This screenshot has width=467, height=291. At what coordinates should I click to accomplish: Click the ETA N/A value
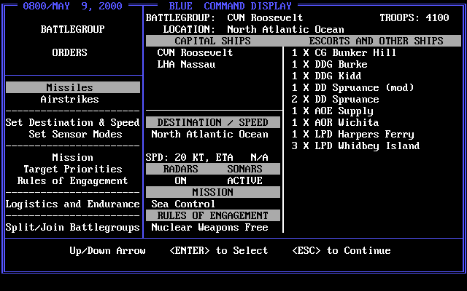[242, 157]
